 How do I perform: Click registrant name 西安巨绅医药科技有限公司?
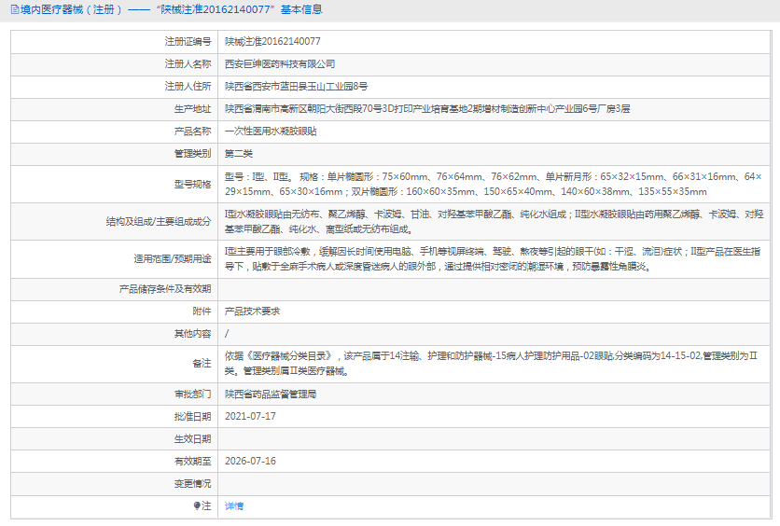point(280,63)
